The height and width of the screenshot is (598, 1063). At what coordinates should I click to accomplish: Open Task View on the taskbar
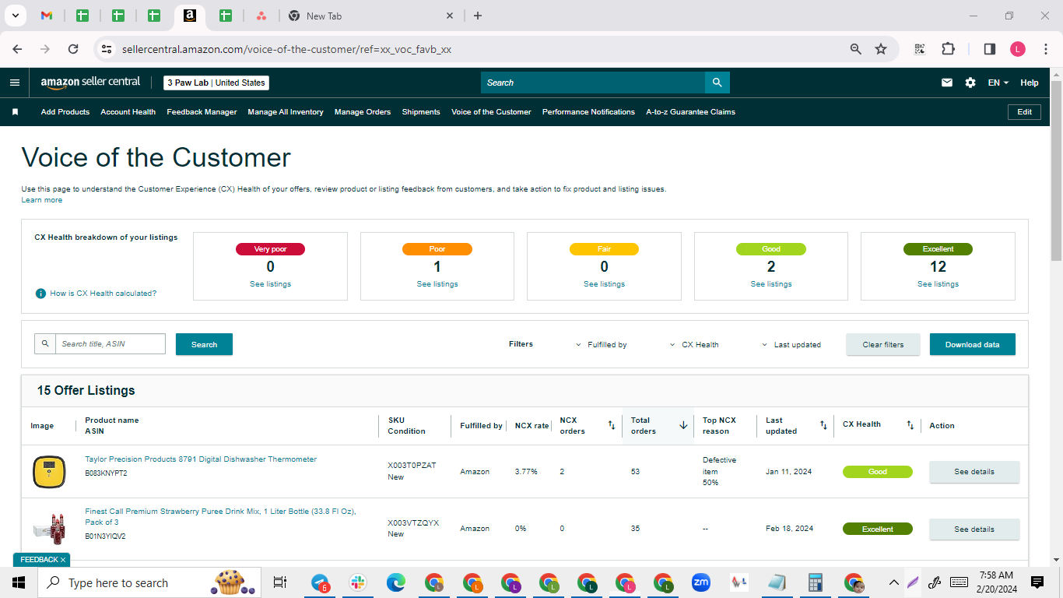click(280, 582)
